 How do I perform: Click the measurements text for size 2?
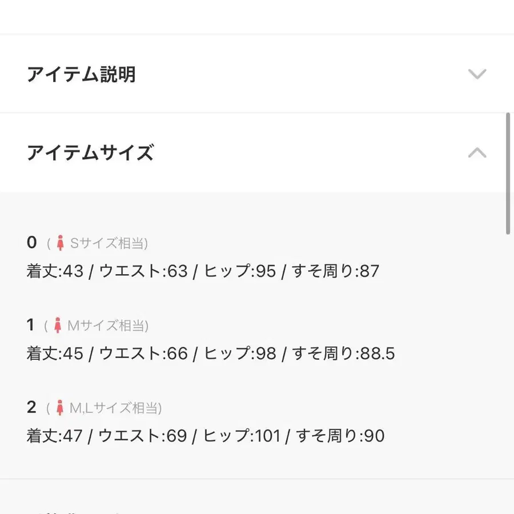tap(206, 436)
